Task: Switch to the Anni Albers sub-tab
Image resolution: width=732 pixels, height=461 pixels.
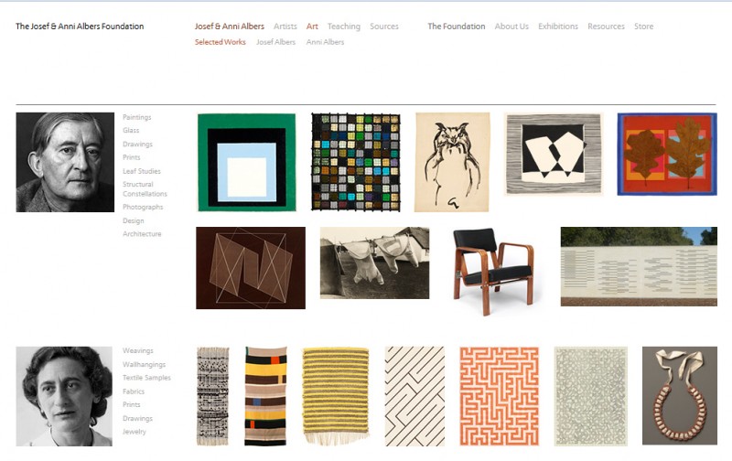Action: click(325, 42)
